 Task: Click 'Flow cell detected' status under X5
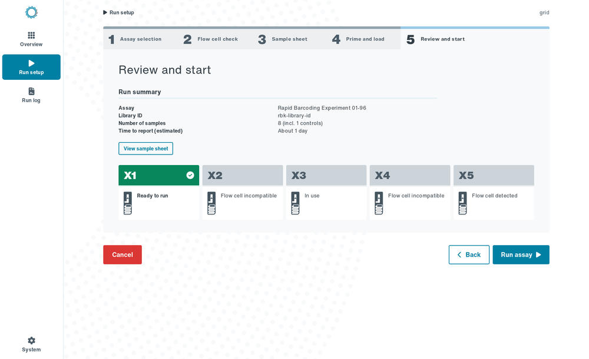click(494, 196)
